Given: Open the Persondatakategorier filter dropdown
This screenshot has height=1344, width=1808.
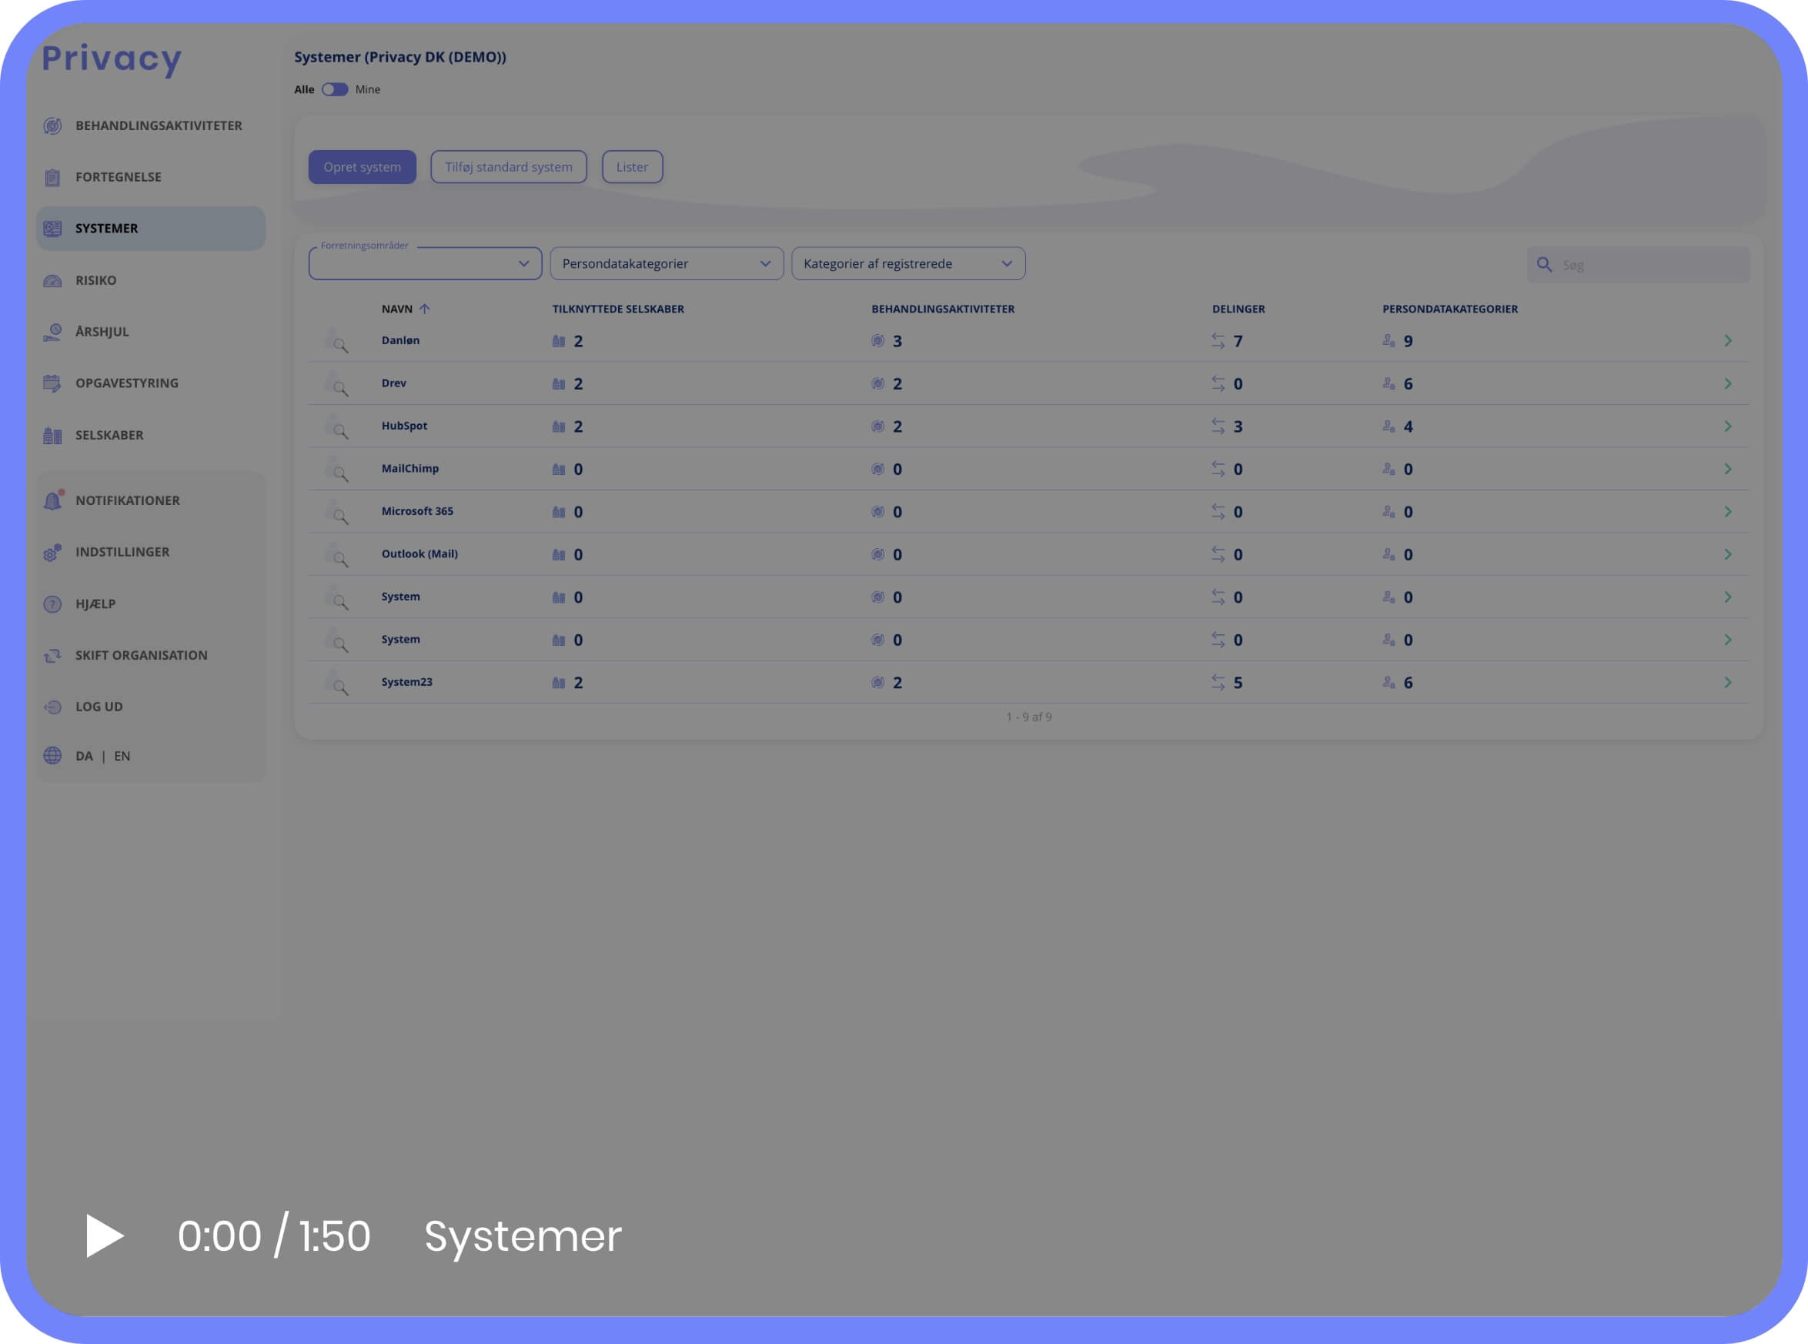Looking at the screenshot, I should pyautogui.click(x=667, y=263).
